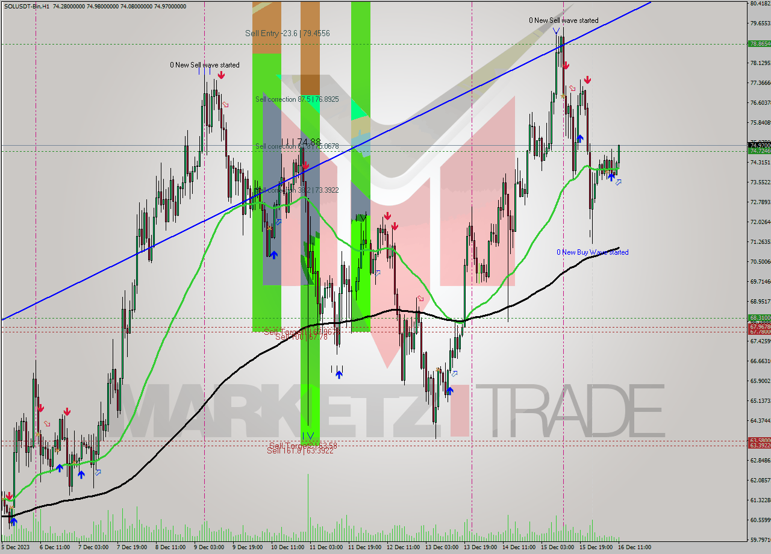Click the 'Sell 100 | 67.78' label

click(x=302, y=337)
